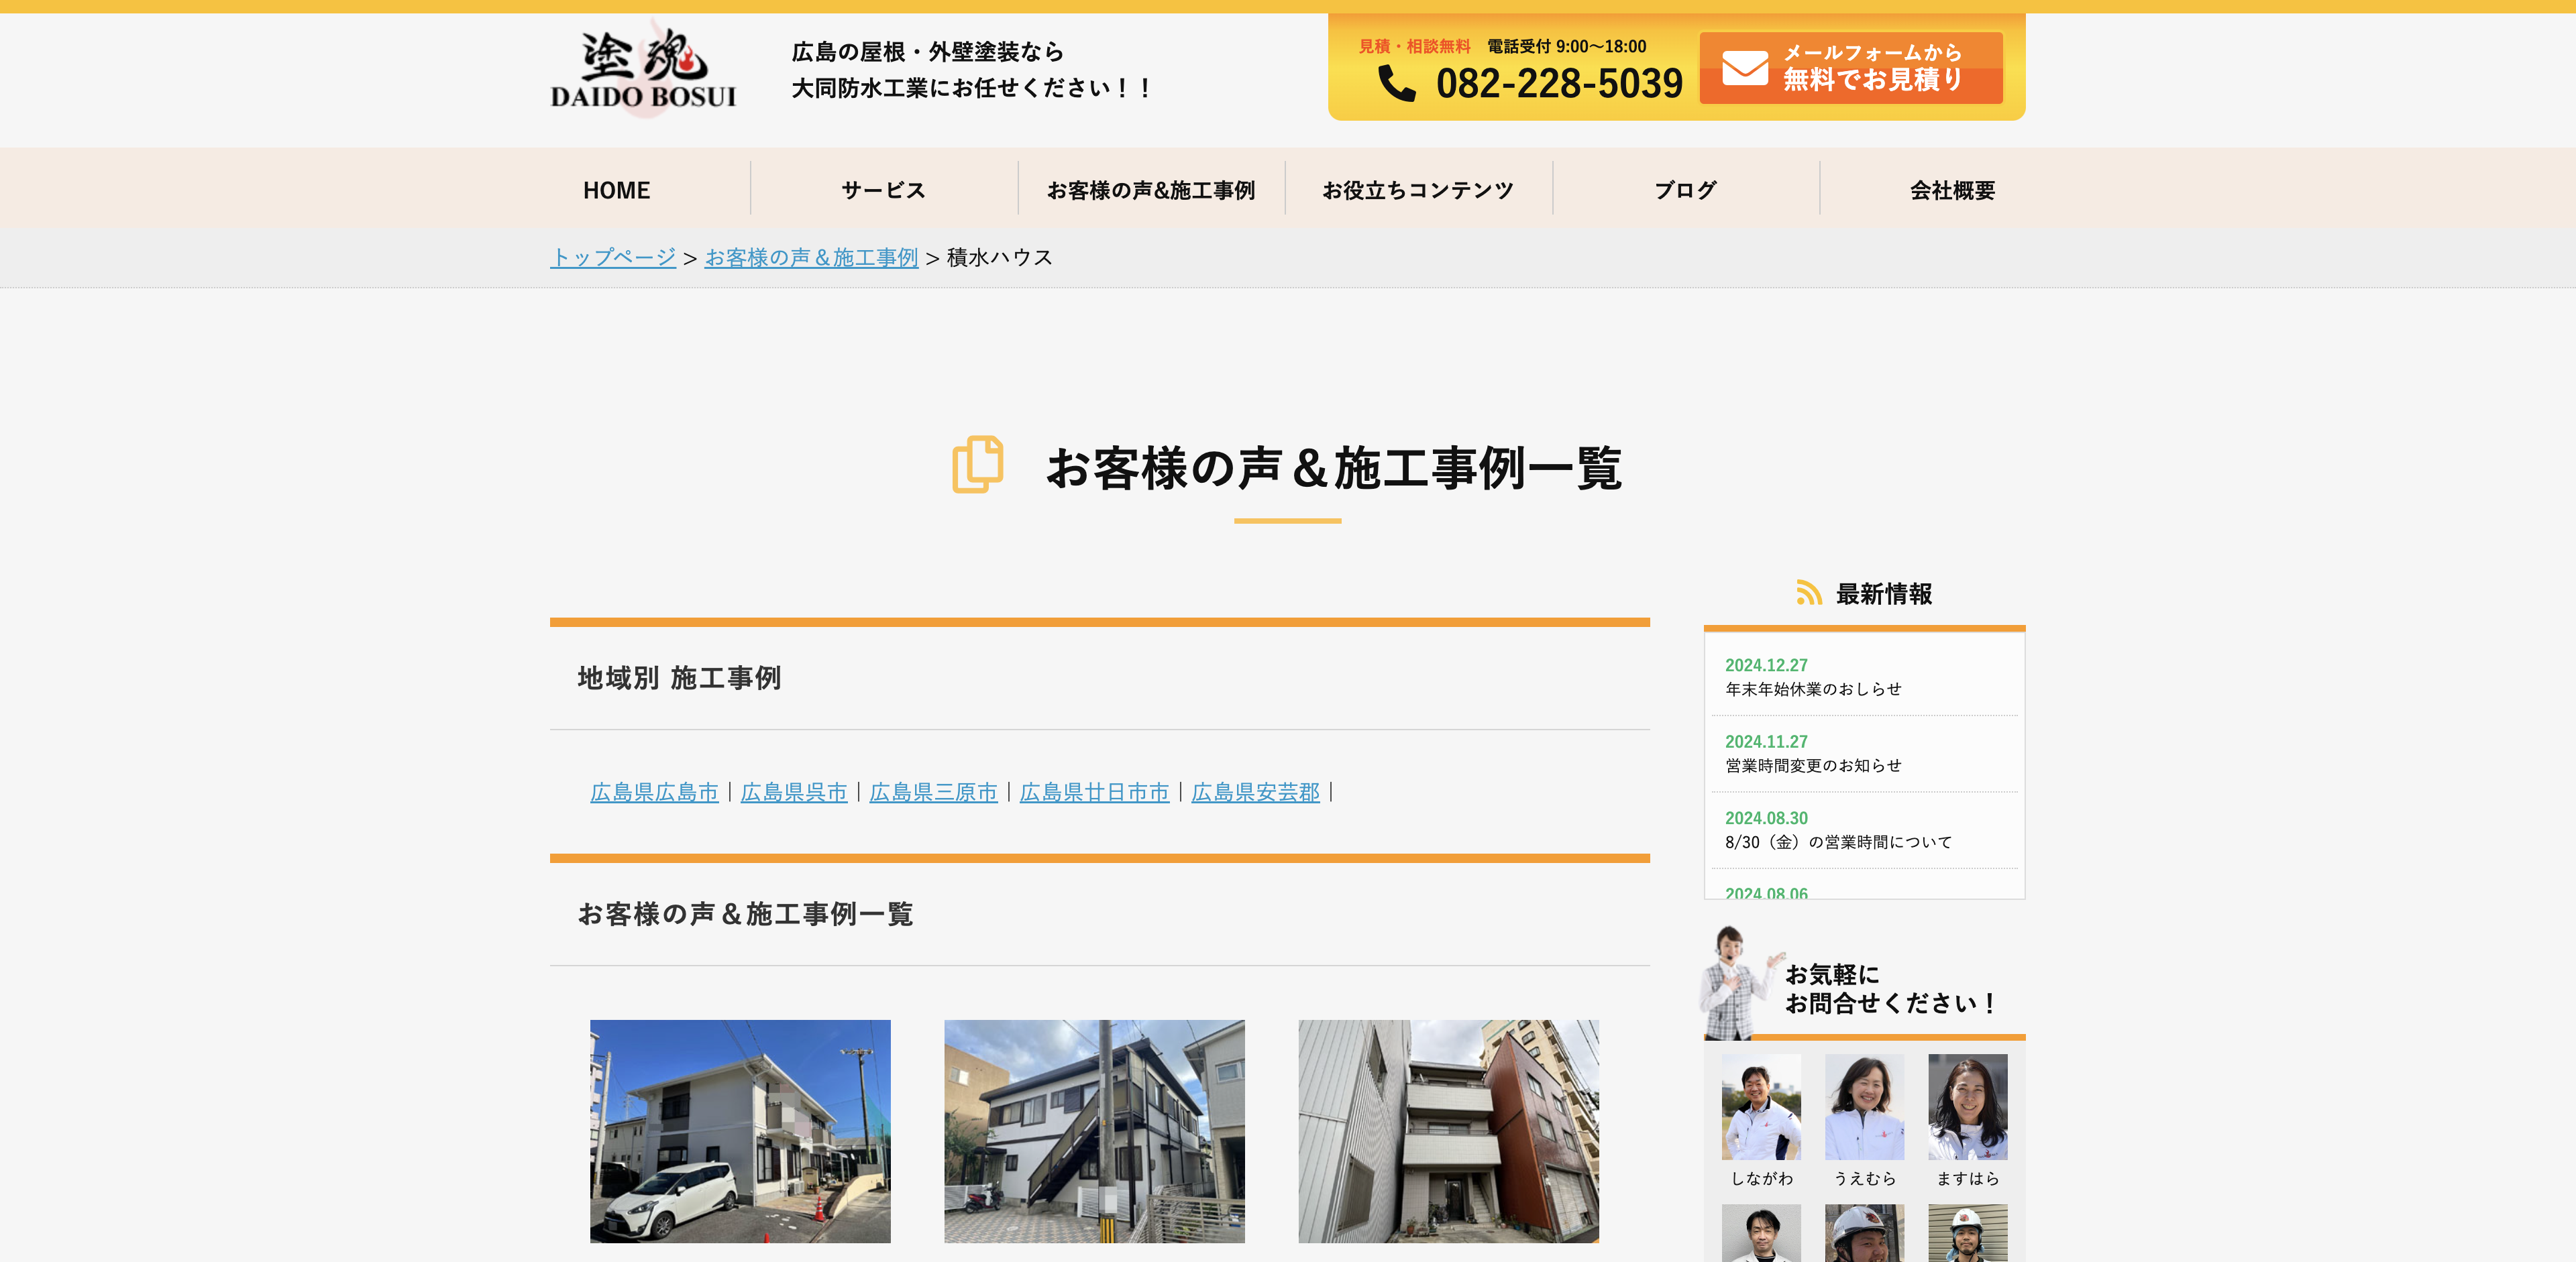
Task: Click the お気軽にお問合せください banner
Action: point(1864,984)
